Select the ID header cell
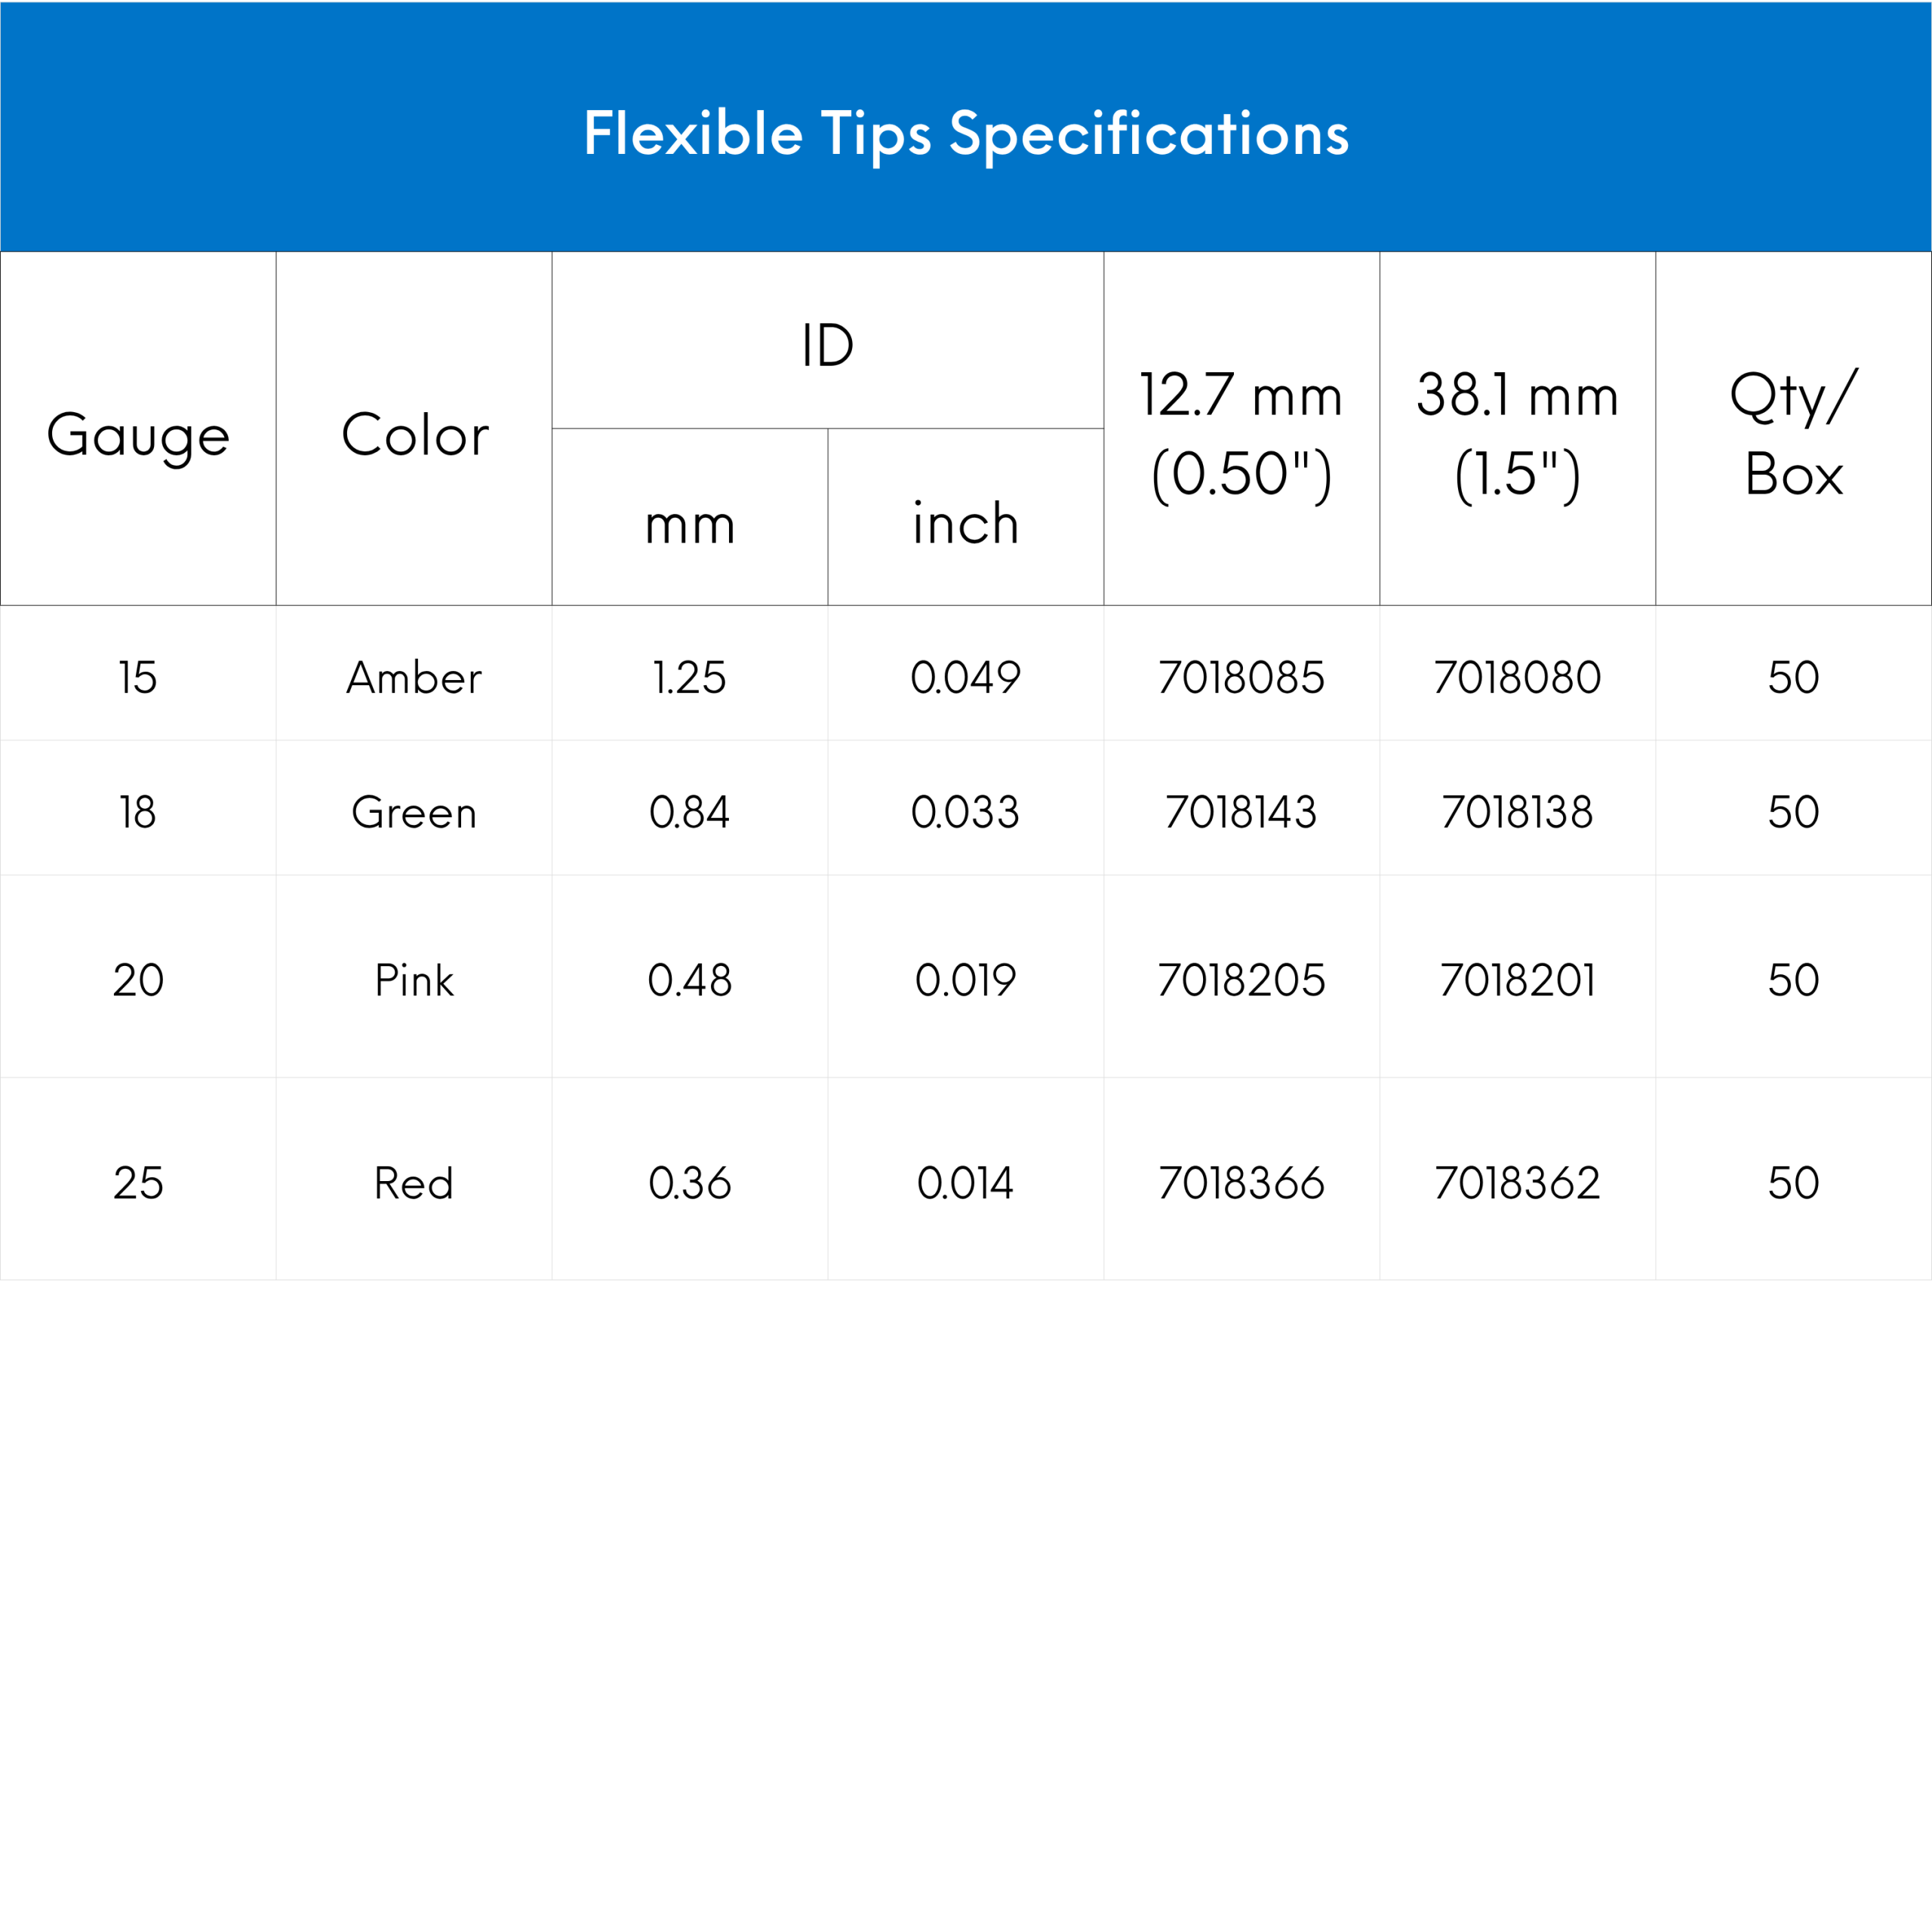 coord(827,346)
